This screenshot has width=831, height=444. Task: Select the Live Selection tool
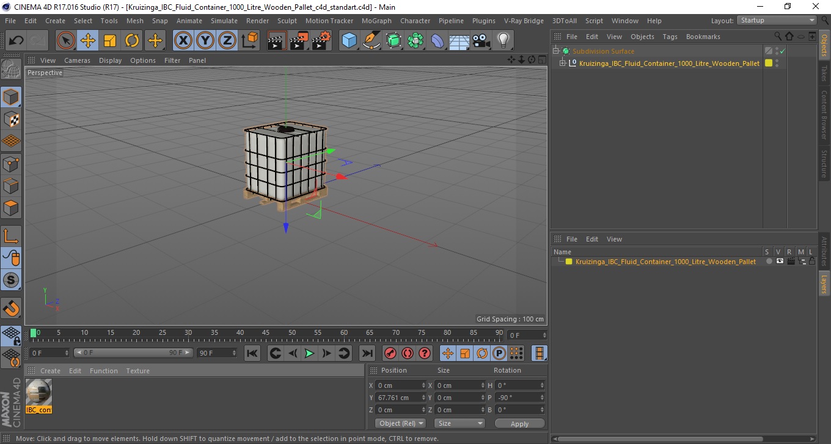click(66, 41)
